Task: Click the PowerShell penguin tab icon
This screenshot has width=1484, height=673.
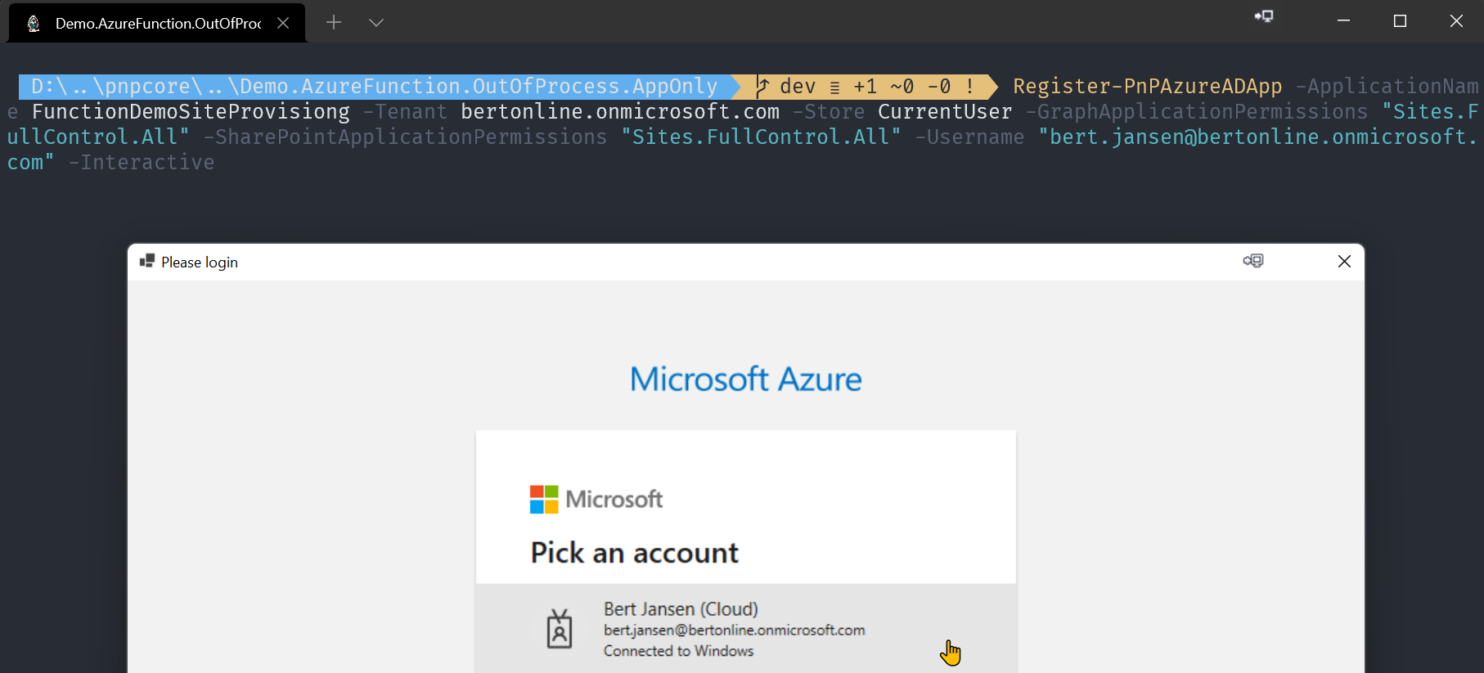Action: 34,23
